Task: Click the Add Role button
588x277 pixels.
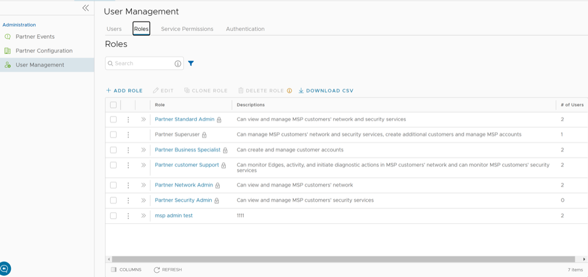Action: click(x=125, y=91)
